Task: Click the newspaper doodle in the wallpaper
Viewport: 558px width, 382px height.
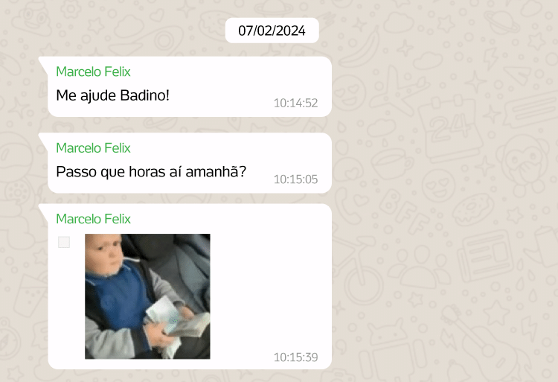Action: point(486,255)
